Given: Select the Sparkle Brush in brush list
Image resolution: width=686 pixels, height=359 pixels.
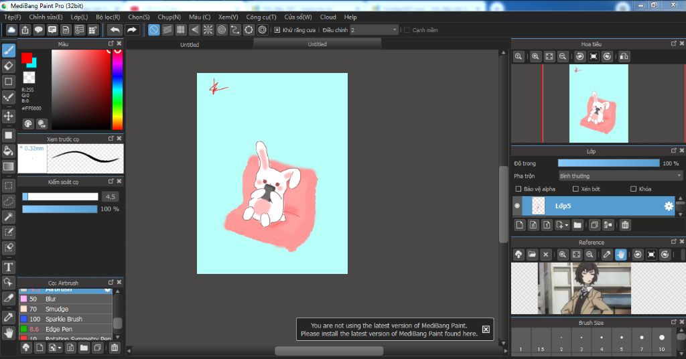Looking at the screenshot, I should click(x=64, y=319).
